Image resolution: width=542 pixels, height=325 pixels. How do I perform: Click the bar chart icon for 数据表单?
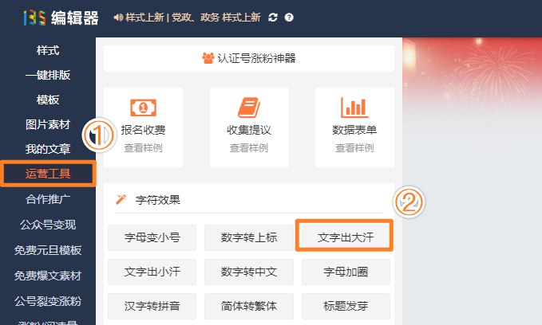[354, 108]
